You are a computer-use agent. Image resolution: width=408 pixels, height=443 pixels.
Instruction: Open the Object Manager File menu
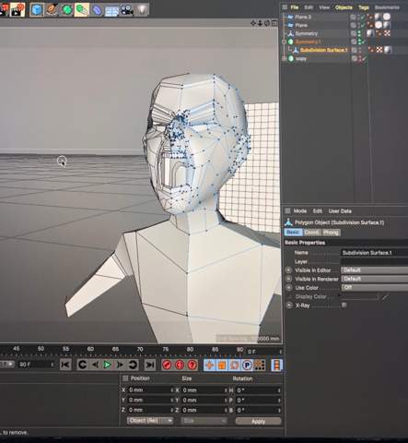click(295, 7)
